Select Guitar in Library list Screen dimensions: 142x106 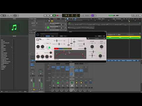pyautogui.click(x=2, y=44)
